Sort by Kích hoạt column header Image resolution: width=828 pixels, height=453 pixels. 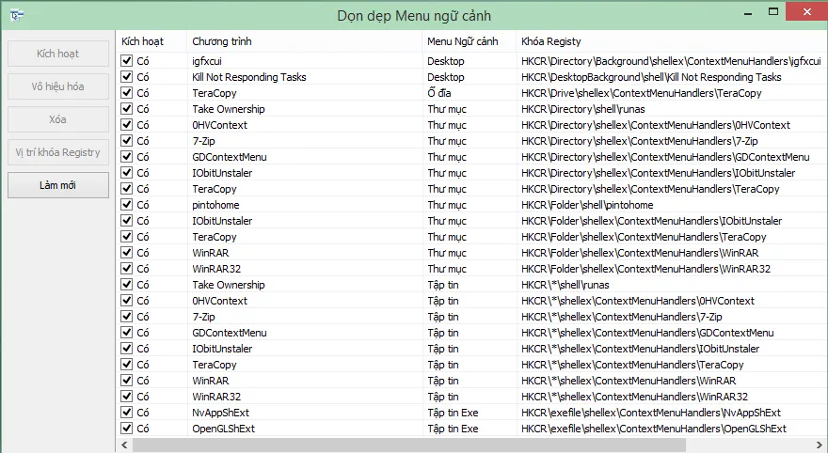[151, 41]
